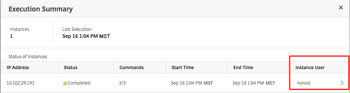Expand the nsroot row chevron arrow
Viewport: 350px width, 93px height.
[342, 83]
